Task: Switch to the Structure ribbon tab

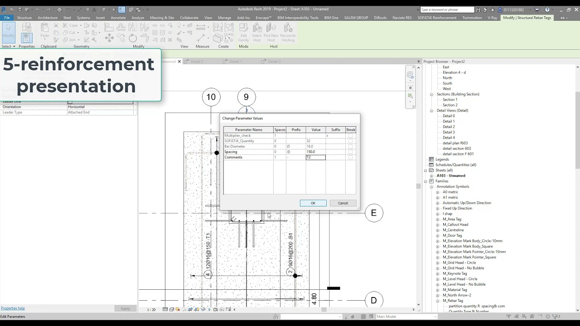Action: 24,18
